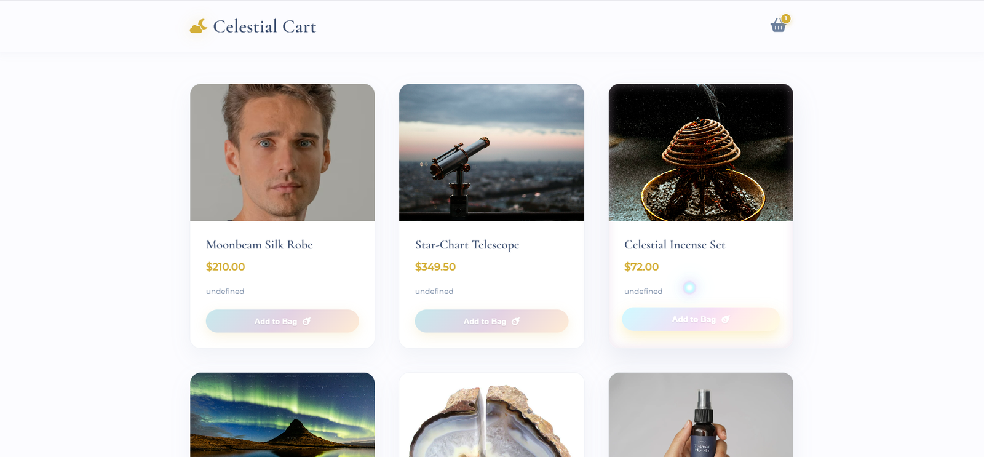Click the comet icon on Star-Chart Telescope's button
Viewport: 984px width, 457px height.
pyautogui.click(x=515, y=321)
